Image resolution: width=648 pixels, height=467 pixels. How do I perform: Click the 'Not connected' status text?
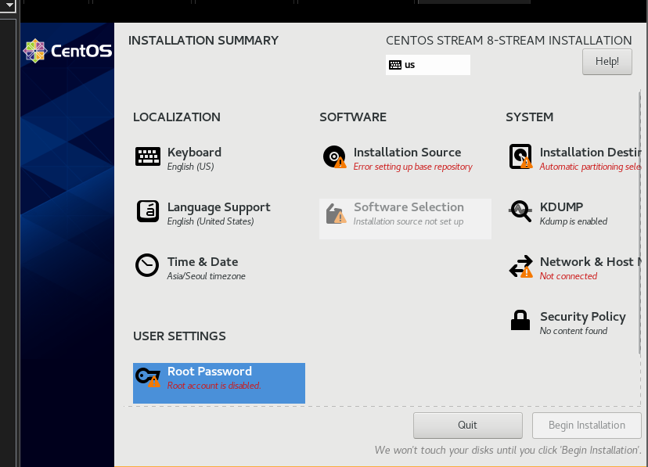pos(568,276)
